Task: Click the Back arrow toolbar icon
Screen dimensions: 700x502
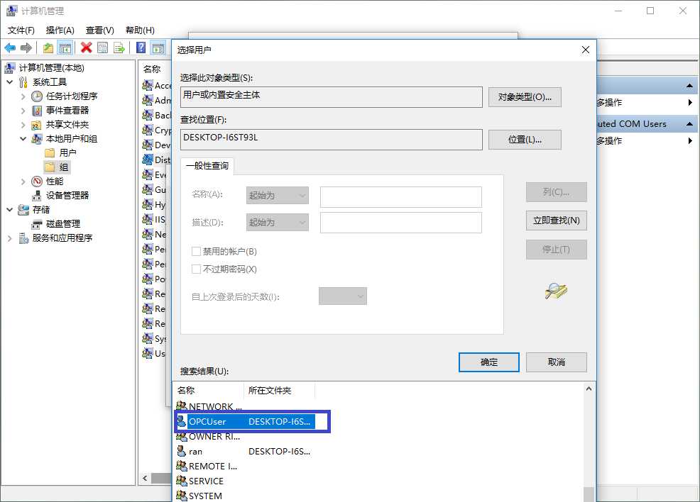Action: pyautogui.click(x=10, y=48)
